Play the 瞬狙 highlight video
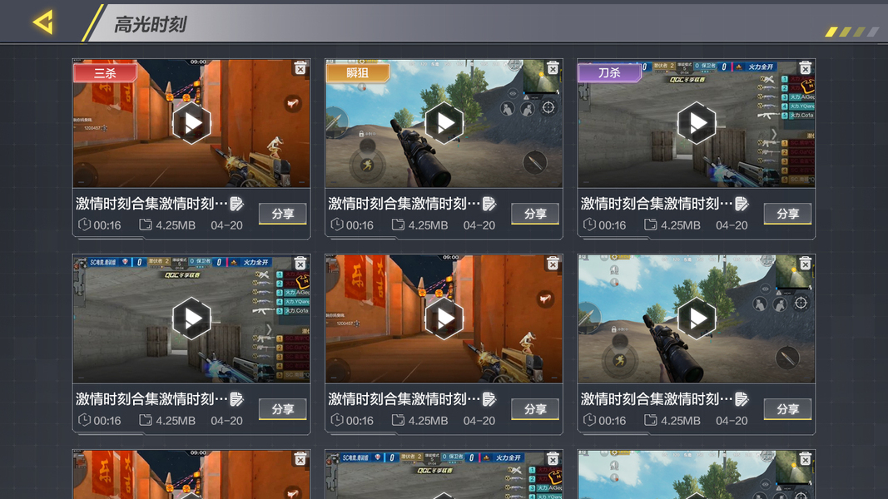This screenshot has height=499, width=888. coord(444,123)
